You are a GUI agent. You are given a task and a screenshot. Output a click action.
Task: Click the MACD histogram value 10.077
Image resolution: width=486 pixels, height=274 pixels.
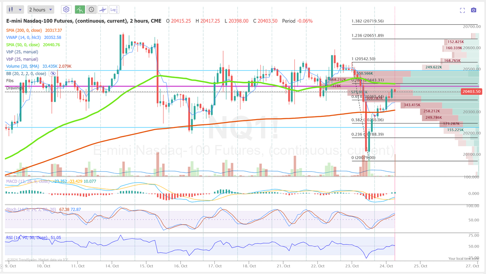click(x=90, y=181)
